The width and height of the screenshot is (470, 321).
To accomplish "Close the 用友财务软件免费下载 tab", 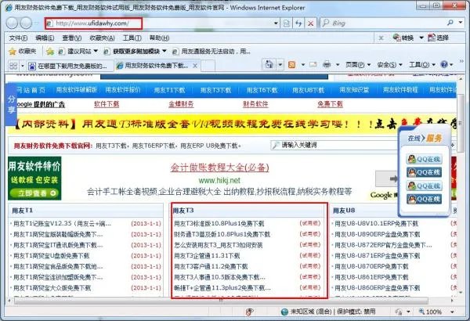I will pyautogui.click(x=195, y=66).
